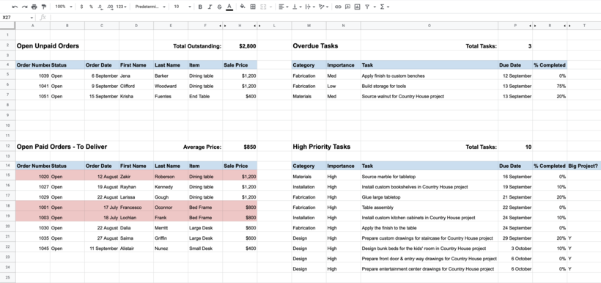Select column A header
601x283 pixels.
(x=32, y=26)
